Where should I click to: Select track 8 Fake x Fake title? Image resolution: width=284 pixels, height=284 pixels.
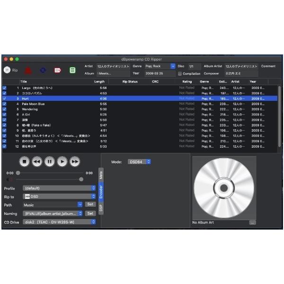tap(36, 125)
